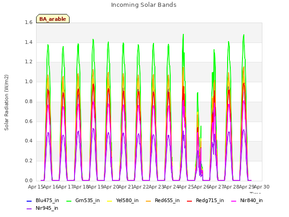This screenshot has height=217, width=289.
Task: Click the 1.0 y-axis tick label
Action: 28,81
